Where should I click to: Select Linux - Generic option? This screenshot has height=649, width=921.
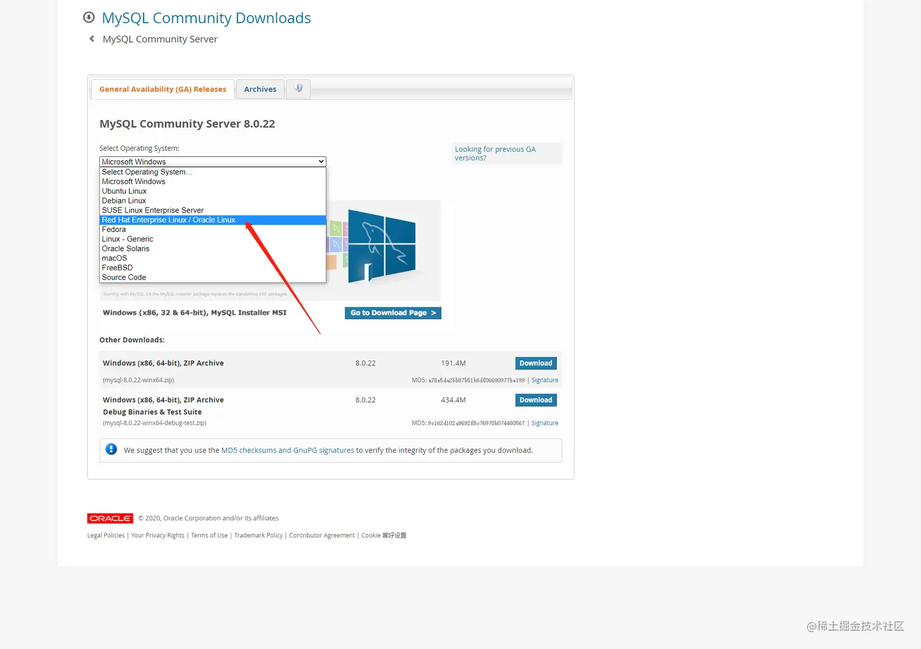pos(213,239)
